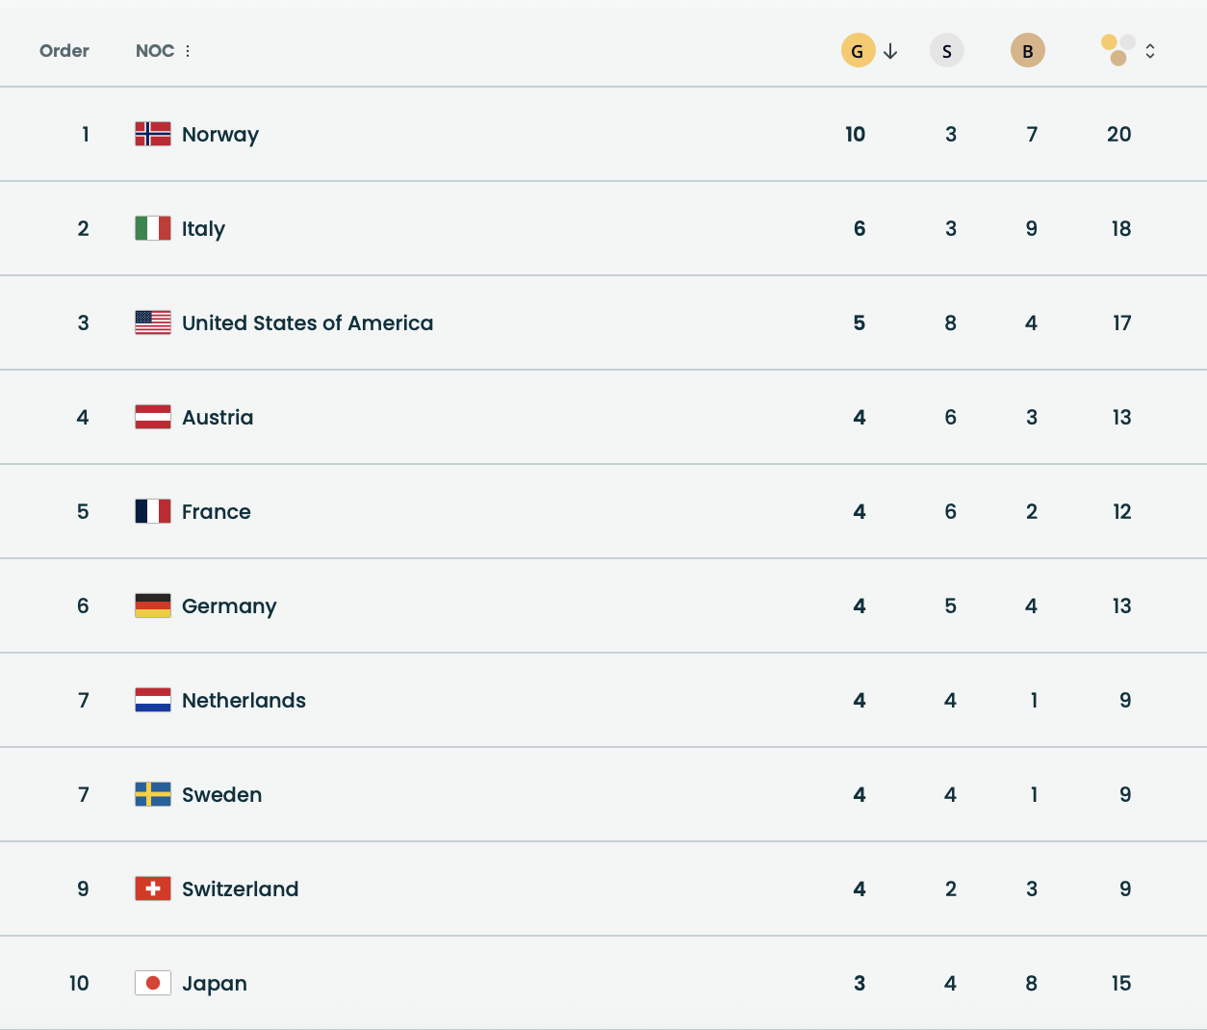The width and height of the screenshot is (1207, 1030).
Task: Click the Austria flag icon
Action: pos(153,417)
